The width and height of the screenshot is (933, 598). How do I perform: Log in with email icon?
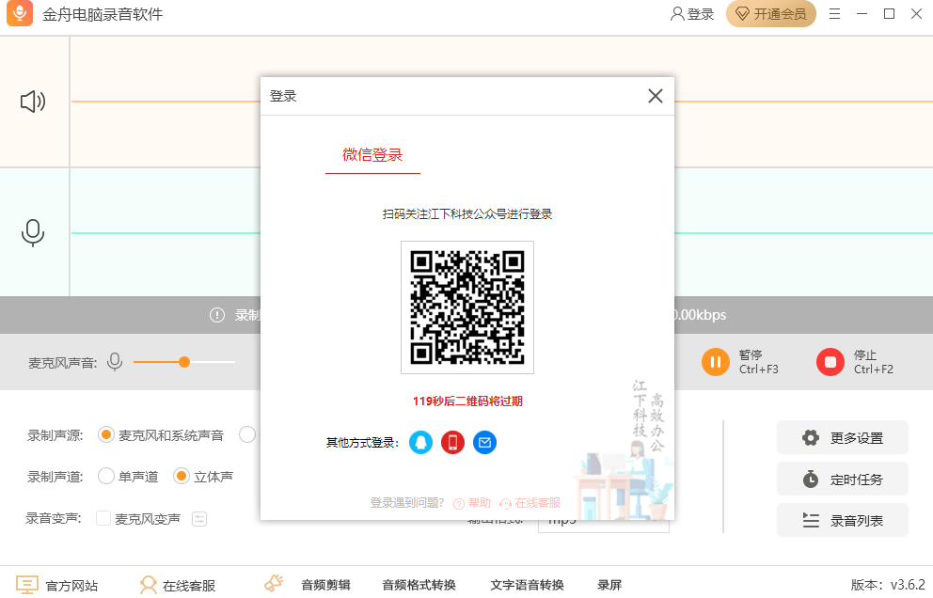pyautogui.click(x=484, y=442)
